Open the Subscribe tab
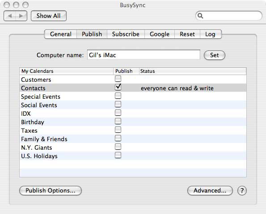This screenshot has height=214, width=266. coord(126,34)
